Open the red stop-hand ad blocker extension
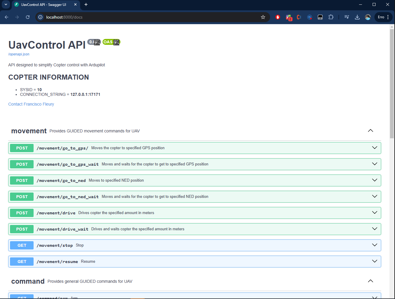 point(278,17)
